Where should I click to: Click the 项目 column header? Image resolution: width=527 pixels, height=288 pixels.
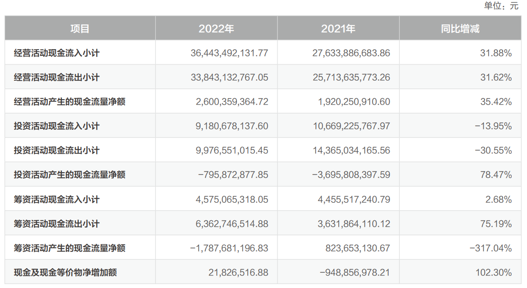coord(80,29)
